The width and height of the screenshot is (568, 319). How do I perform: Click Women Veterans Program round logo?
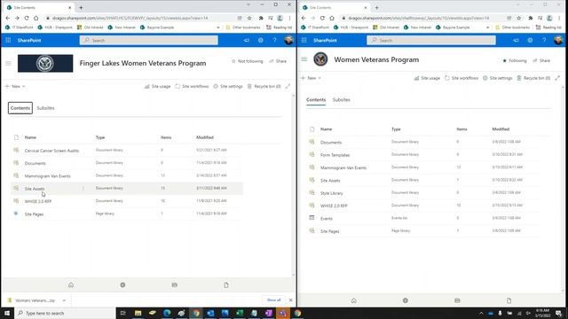[320, 59]
